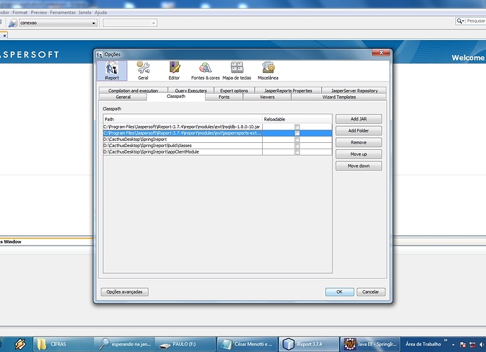Screen dimensions: 486x352
Task: Close the Welcome document tab
Action: (5, 36)
